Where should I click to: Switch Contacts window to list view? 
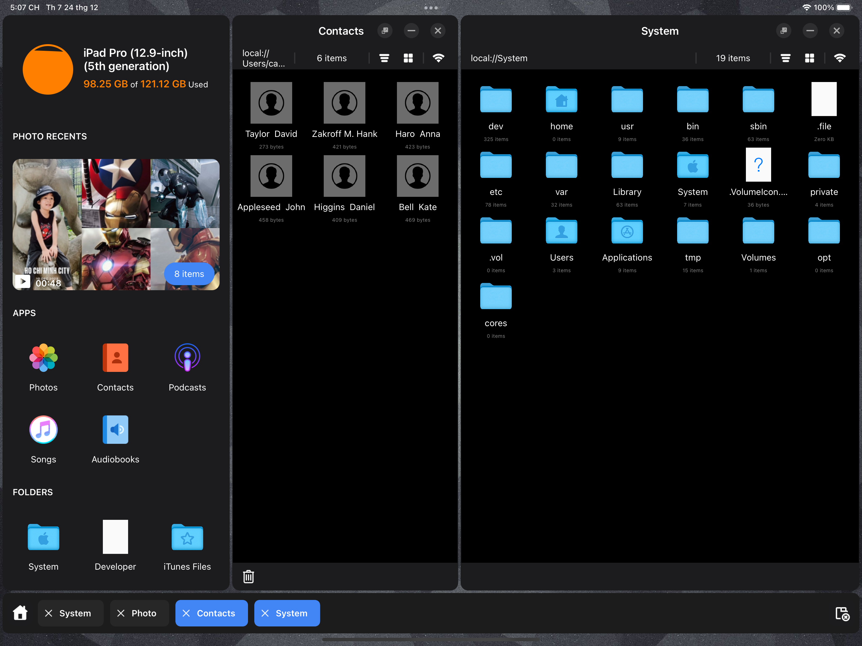click(x=384, y=58)
